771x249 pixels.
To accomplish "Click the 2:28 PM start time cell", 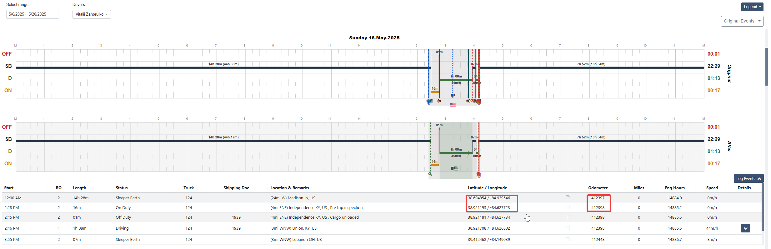I will point(12,207).
